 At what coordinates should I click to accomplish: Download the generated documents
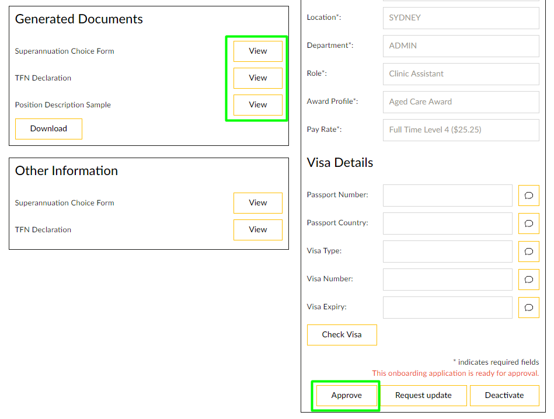[49, 129]
